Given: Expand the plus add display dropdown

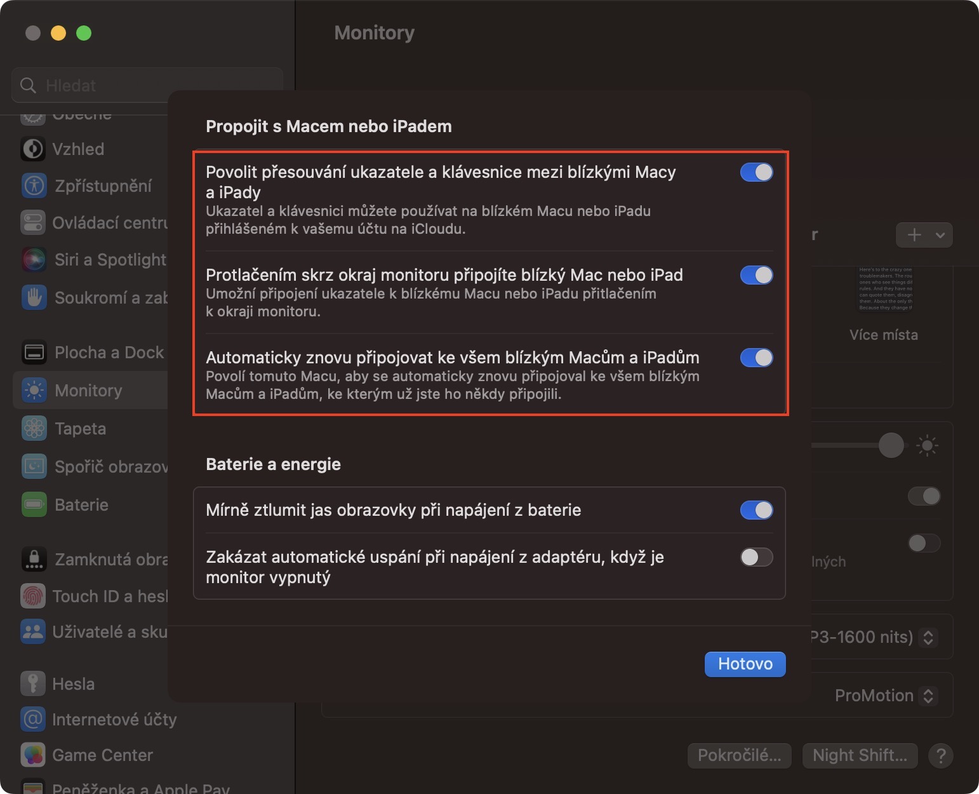Looking at the screenshot, I should (924, 235).
